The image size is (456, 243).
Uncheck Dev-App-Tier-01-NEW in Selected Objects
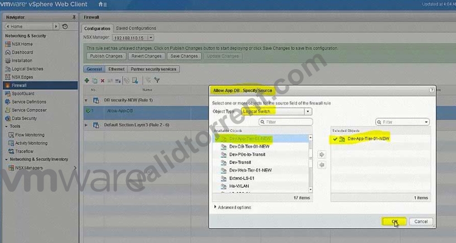[335, 139]
